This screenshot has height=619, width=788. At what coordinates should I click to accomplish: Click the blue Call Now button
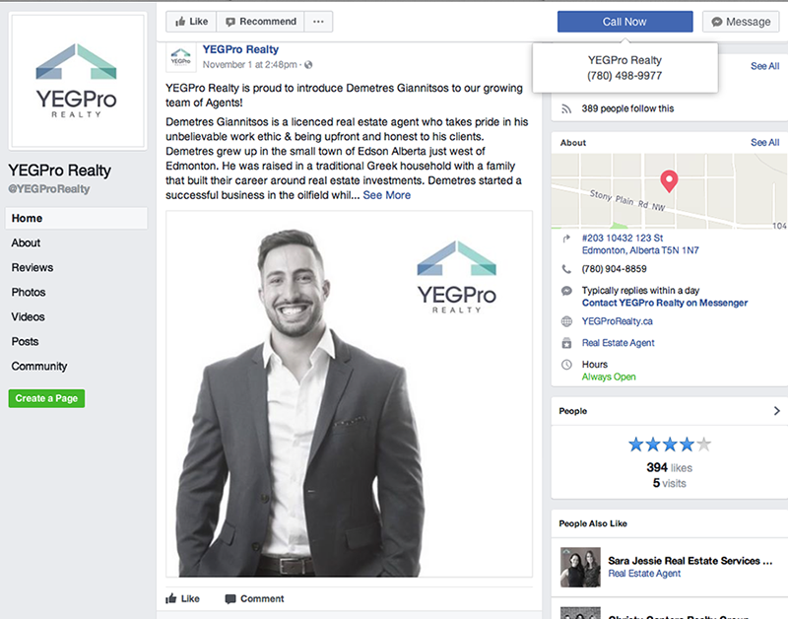point(624,22)
